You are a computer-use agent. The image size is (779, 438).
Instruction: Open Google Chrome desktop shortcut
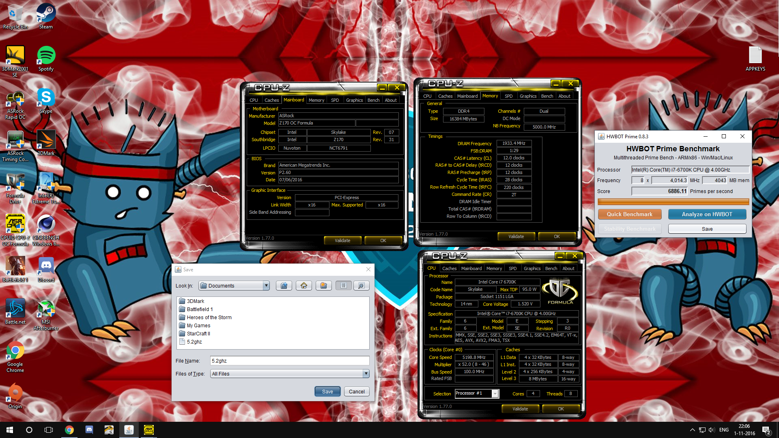click(15, 356)
